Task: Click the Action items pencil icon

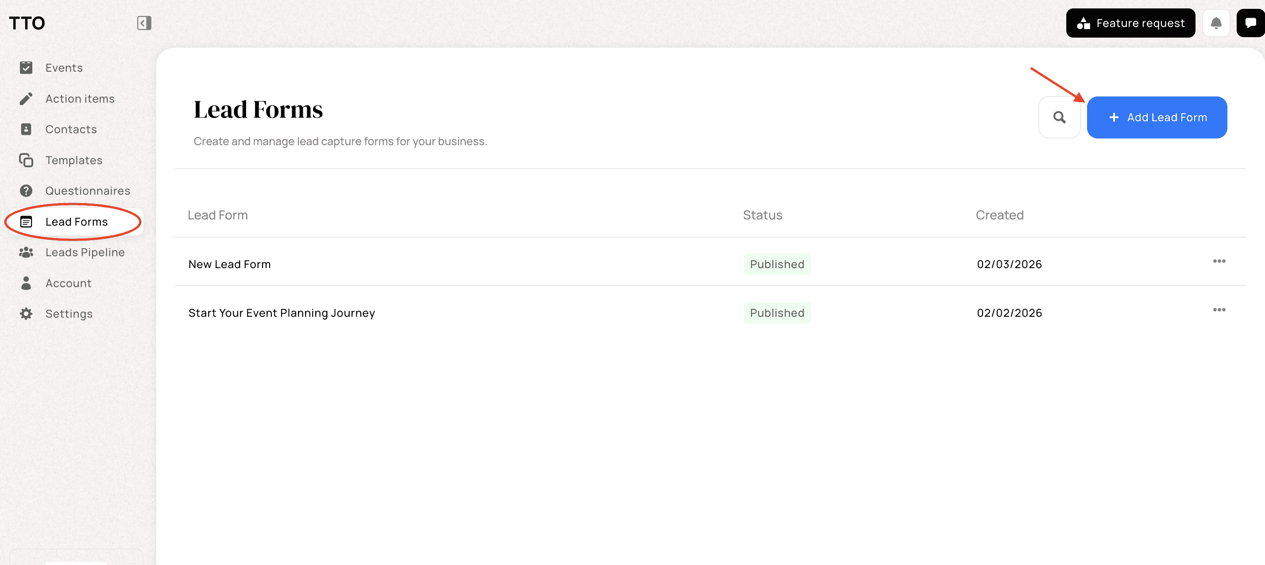Action: click(26, 99)
